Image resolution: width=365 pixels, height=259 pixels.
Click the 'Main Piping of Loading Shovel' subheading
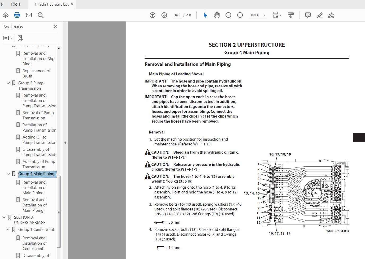[176, 74]
